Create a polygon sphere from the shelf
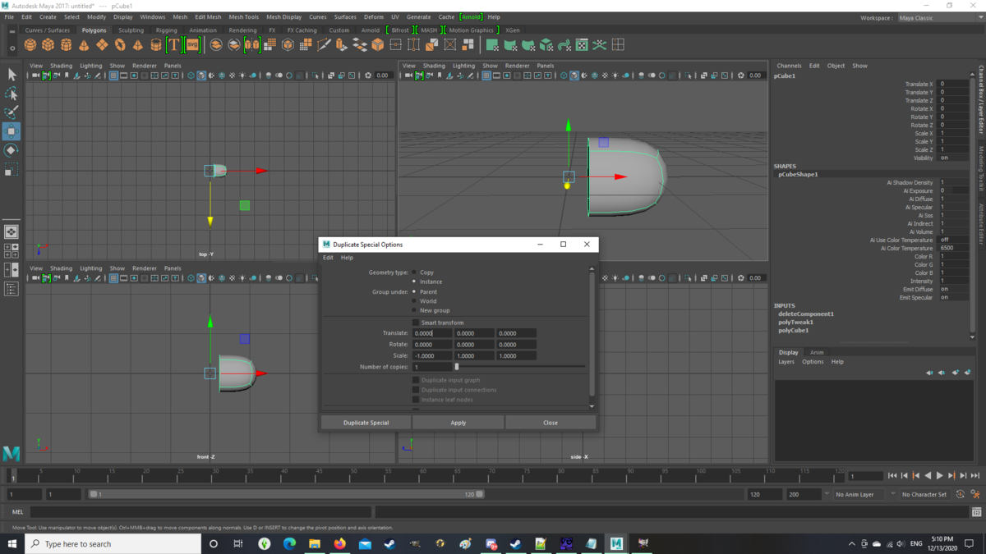Screen dimensions: 986x554 pos(30,45)
